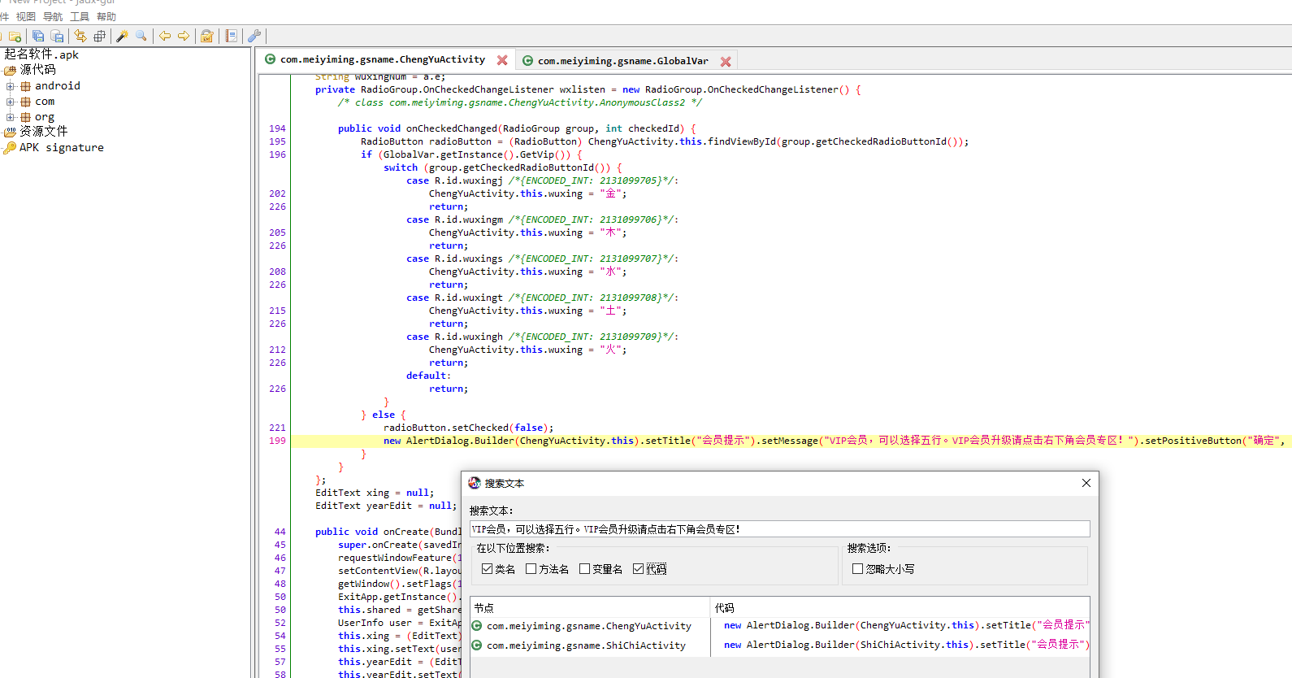Toggle the flatten packages icon

(99, 37)
